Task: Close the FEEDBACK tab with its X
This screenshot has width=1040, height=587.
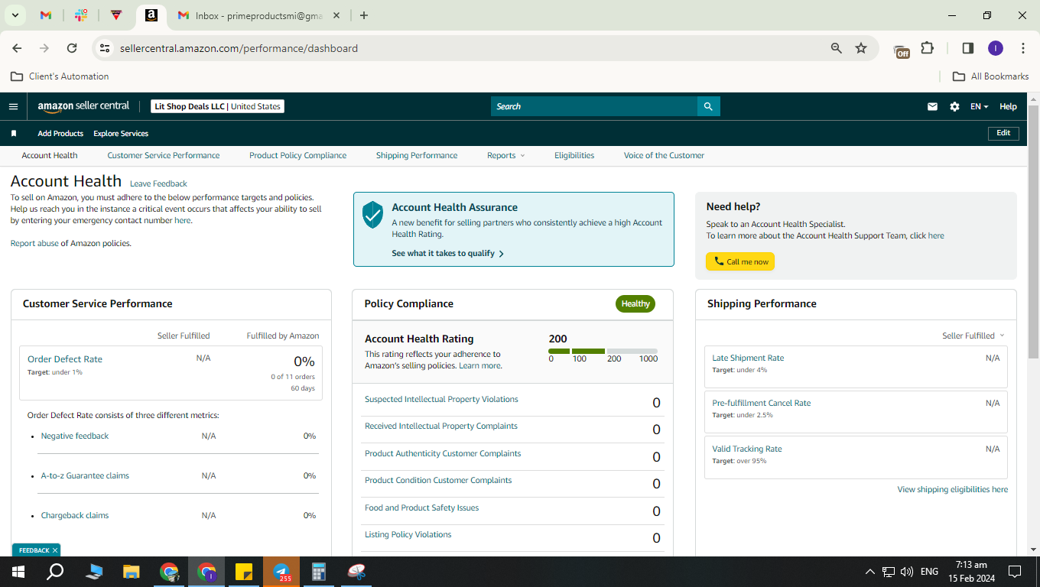Action: click(55, 550)
